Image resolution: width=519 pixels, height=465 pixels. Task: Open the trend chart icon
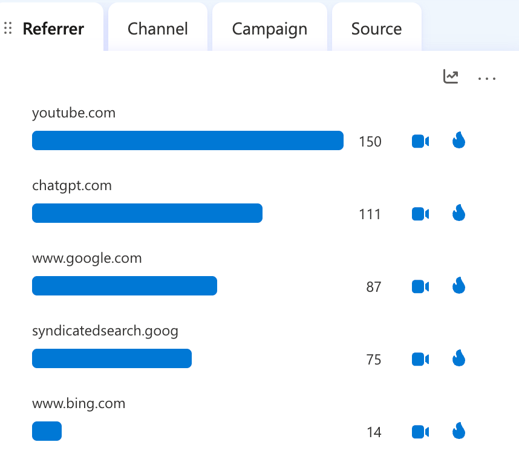tap(451, 76)
